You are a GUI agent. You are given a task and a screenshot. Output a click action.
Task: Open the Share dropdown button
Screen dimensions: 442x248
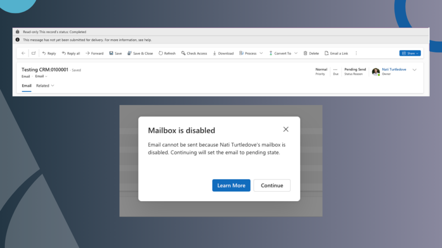click(x=409, y=53)
